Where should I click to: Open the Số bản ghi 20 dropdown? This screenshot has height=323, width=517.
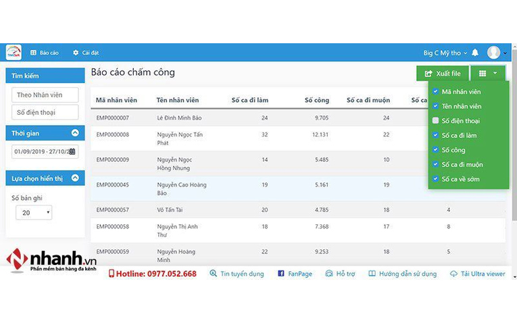(x=34, y=213)
